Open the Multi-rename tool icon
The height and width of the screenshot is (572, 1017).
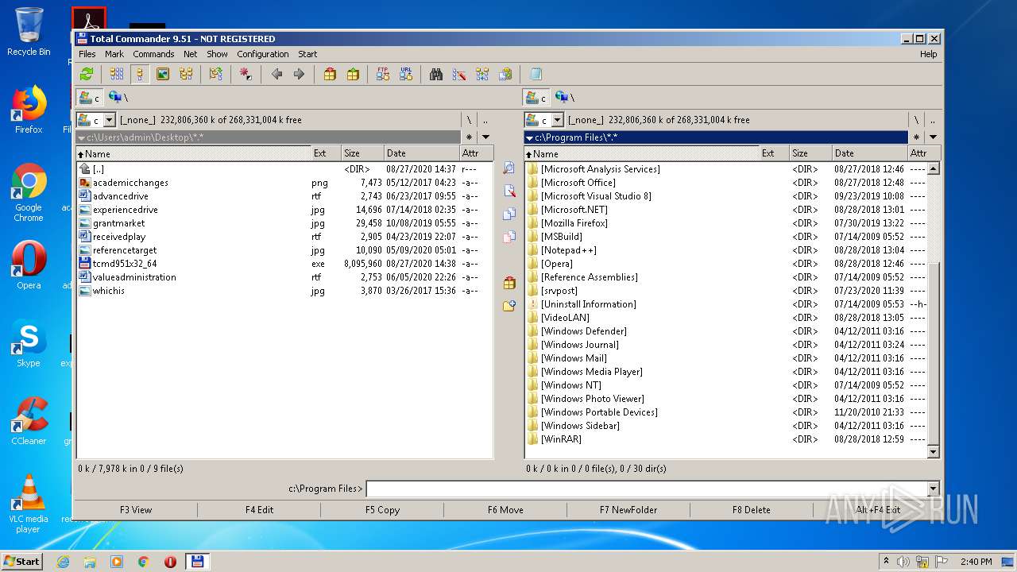coord(459,74)
